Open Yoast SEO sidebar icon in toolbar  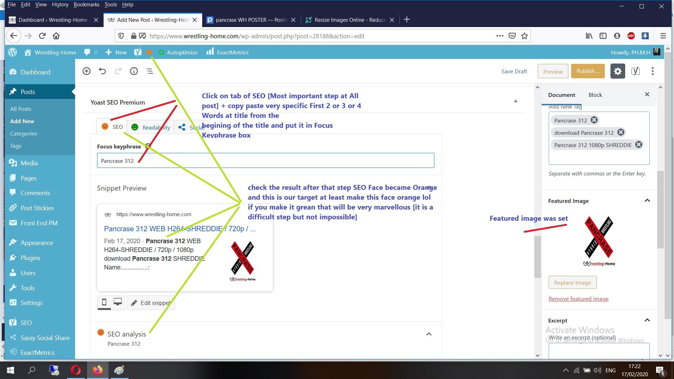[635, 71]
